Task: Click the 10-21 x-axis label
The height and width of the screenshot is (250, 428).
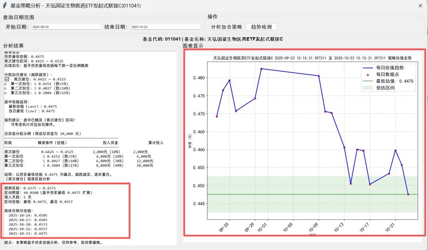Action: point(390,227)
